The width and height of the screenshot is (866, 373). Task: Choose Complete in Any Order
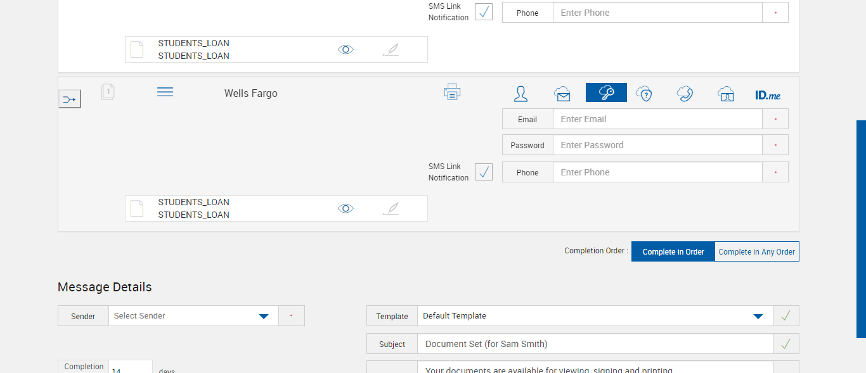pyautogui.click(x=756, y=251)
